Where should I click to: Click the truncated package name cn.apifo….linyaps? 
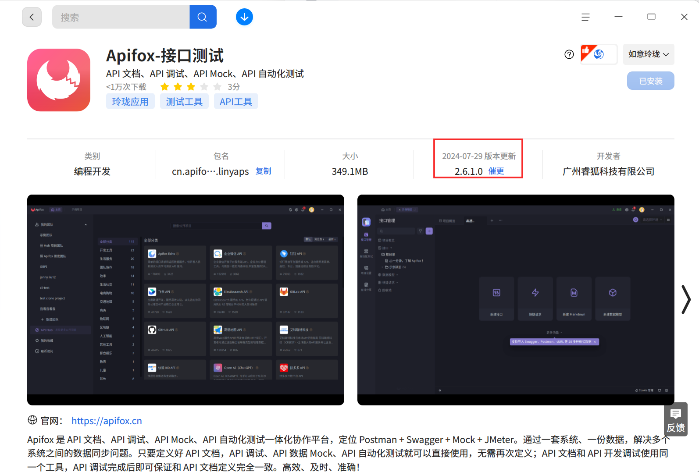[210, 171]
